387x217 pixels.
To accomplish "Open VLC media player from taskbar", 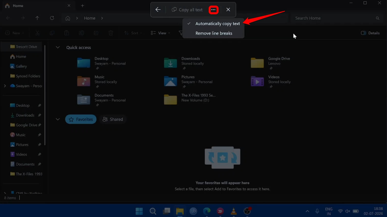I will 233,211.
